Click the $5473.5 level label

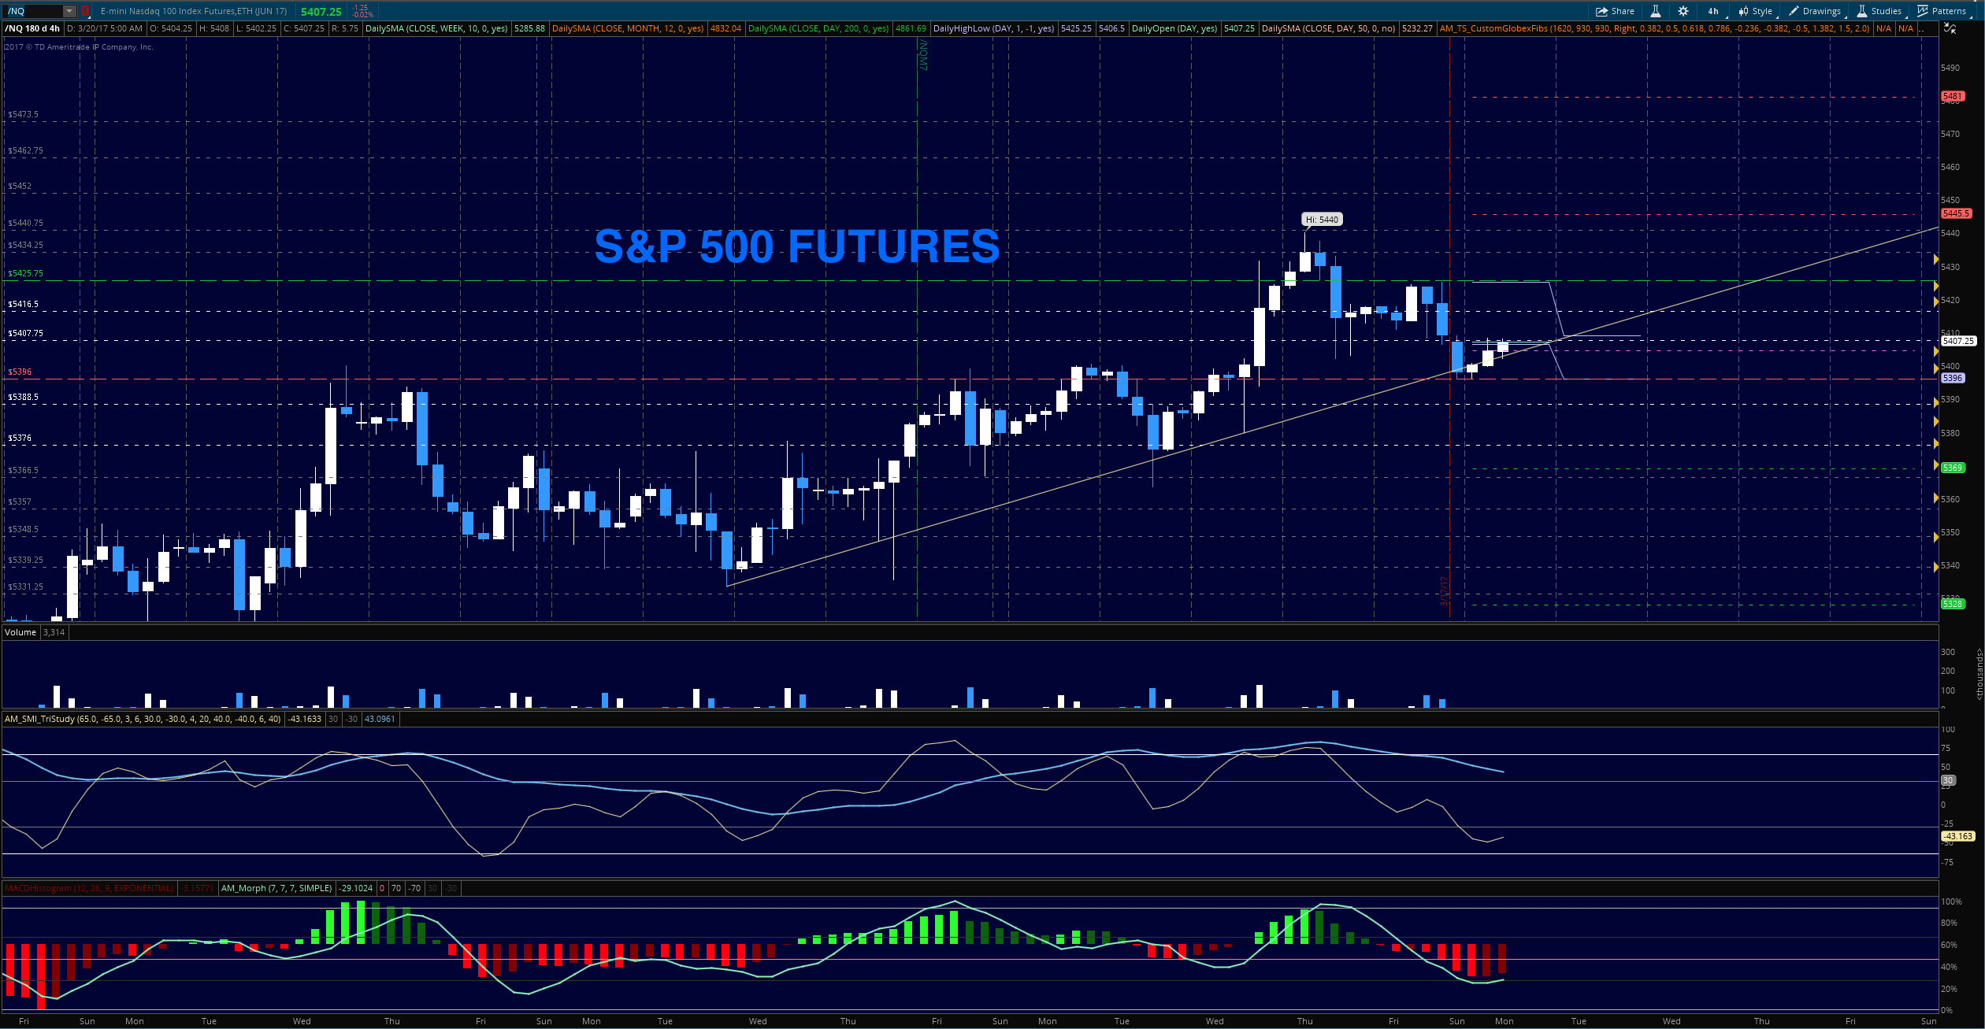[24, 114]
